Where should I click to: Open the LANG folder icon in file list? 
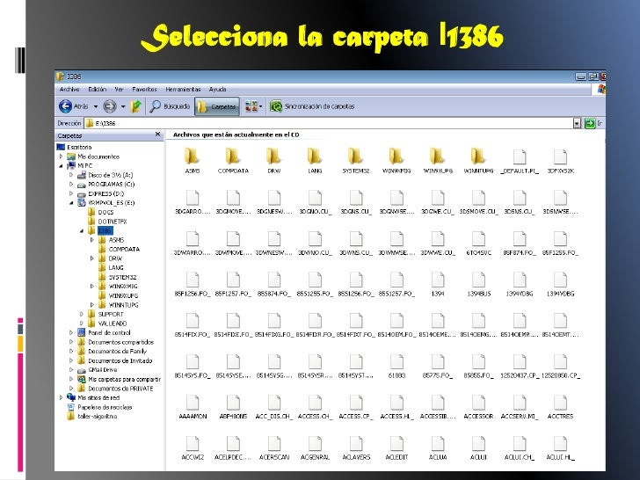[x=315, y=156]
